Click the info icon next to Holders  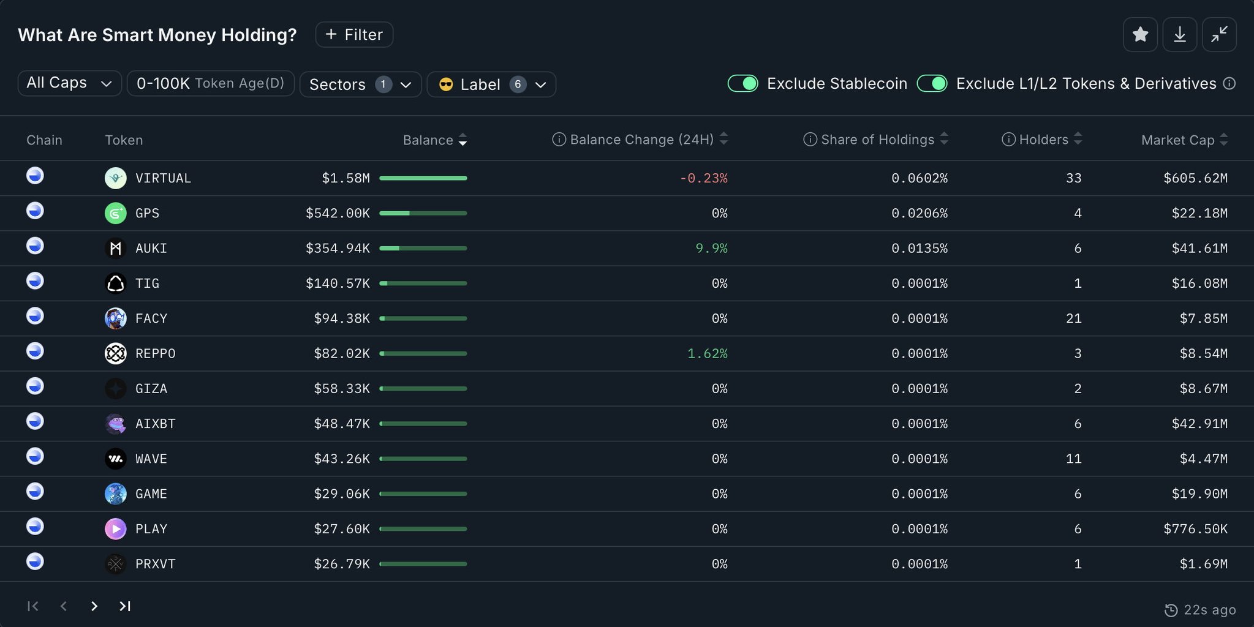1008,140
